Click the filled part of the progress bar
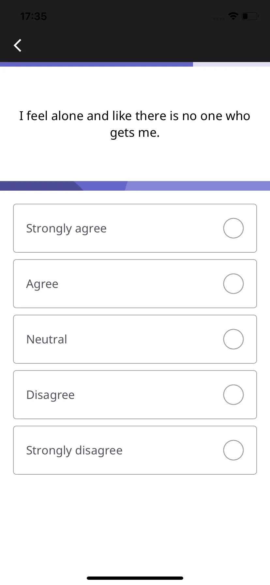This screenshot has width=270, height=585. tap(97, 64)
